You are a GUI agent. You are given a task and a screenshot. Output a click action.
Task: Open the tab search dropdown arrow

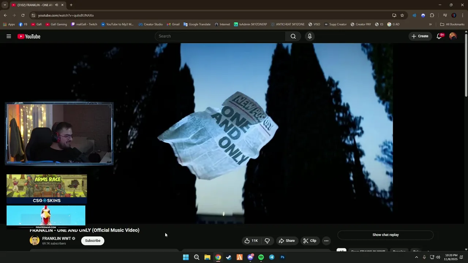[x=5, y=5]
